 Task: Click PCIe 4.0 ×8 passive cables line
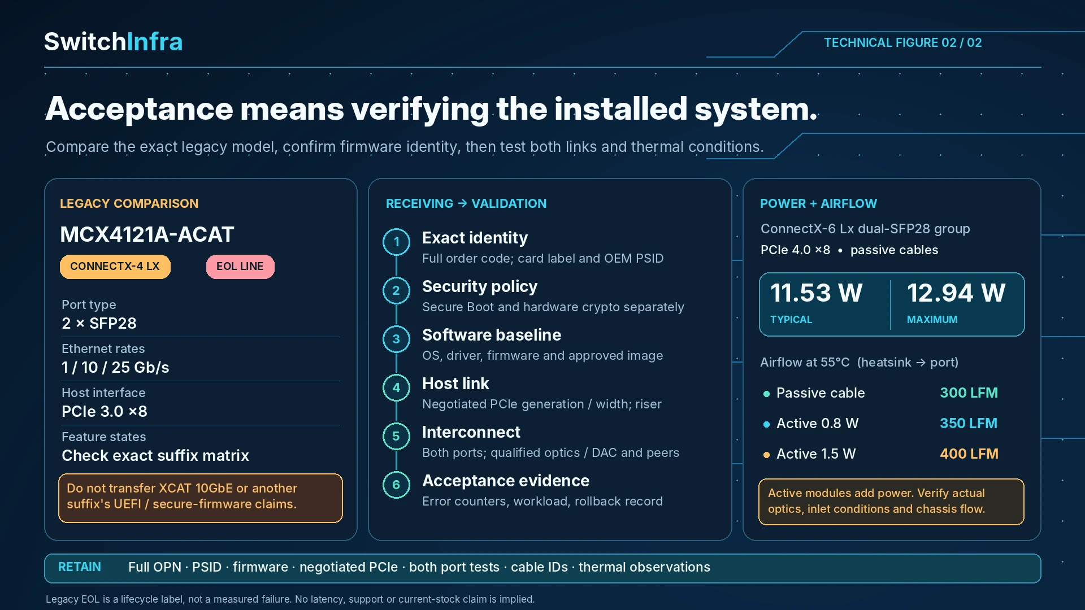point(849,250)
